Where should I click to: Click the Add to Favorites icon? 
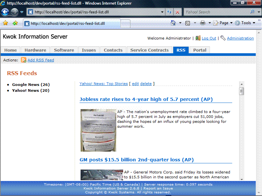pyautogui.click(x=15, y=23)
